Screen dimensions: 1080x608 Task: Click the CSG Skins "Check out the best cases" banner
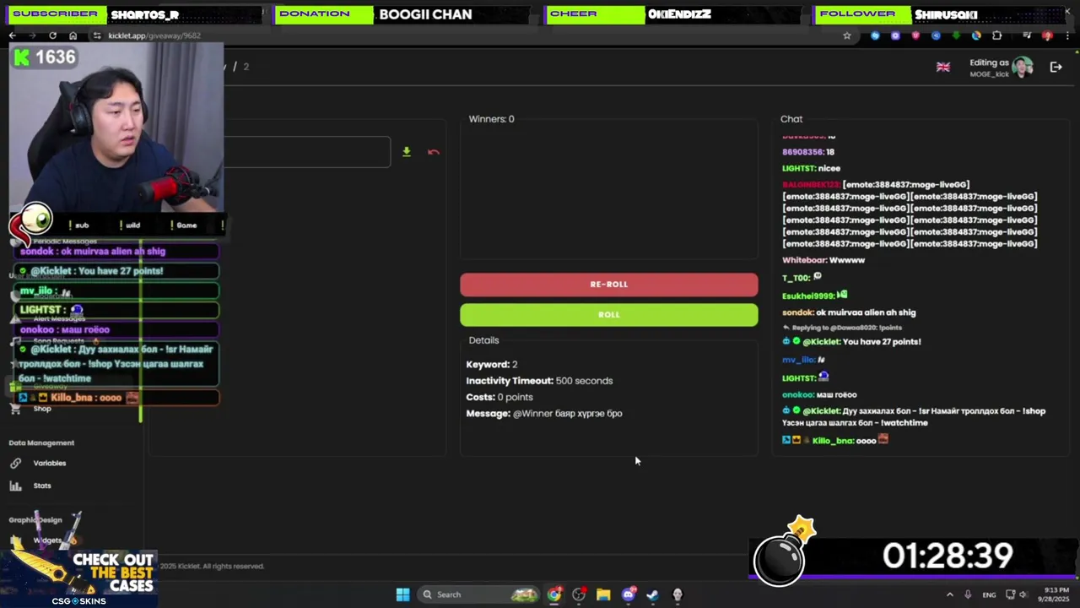(80, 578)
